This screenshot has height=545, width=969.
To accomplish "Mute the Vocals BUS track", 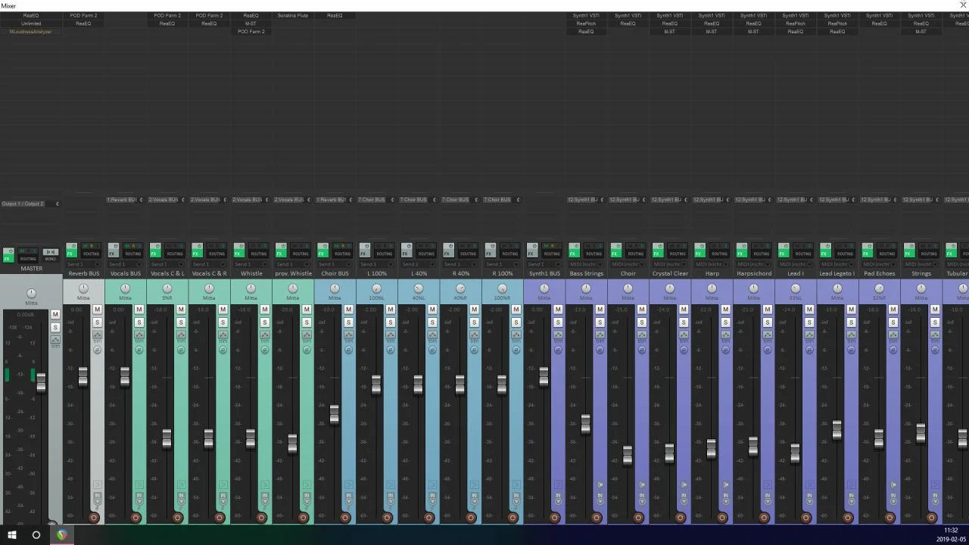I will [x=139, y=310].
